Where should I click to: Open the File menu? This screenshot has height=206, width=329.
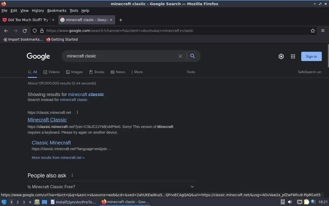click(4, 11)
